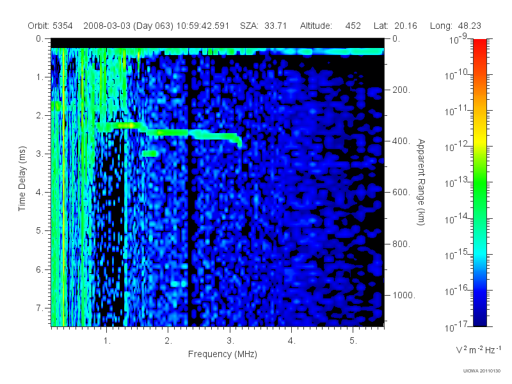Click the 10^-15 colorbar tick label

[457, 254]
